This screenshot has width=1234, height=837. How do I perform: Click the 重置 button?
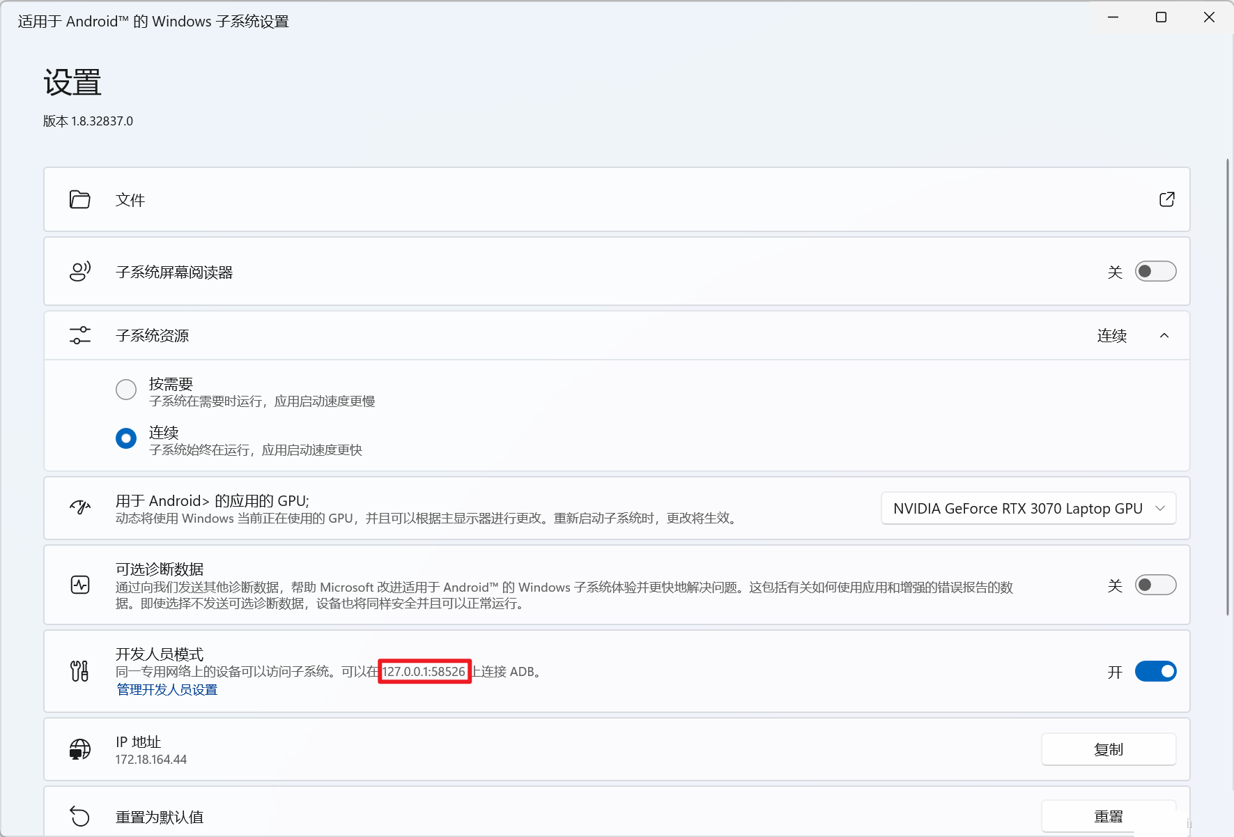point(1109,816)
